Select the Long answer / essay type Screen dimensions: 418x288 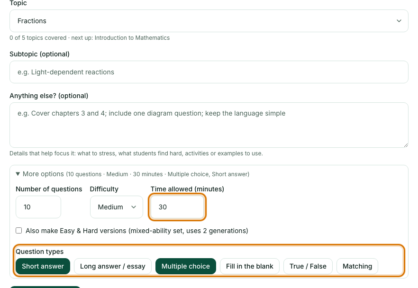point(113,266)
